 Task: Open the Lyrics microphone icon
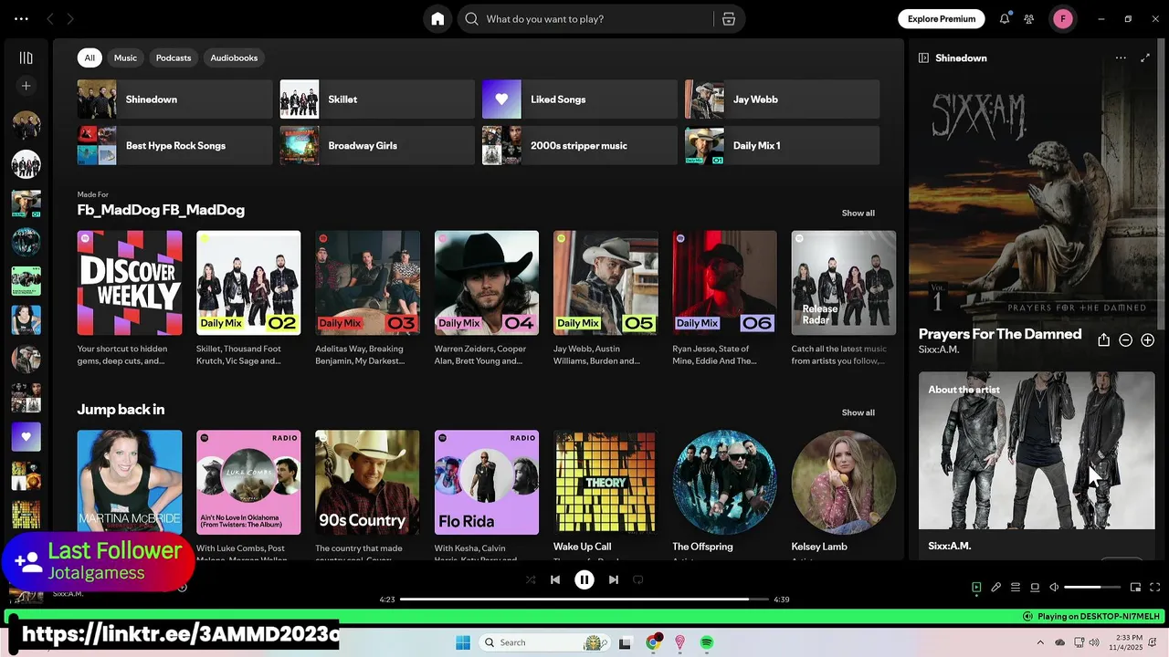coord(995,588)
